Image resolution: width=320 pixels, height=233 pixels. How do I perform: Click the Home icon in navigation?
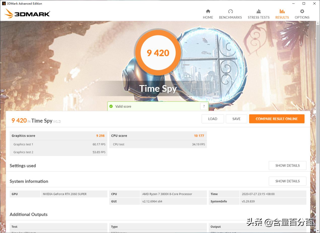coord(208,11)
